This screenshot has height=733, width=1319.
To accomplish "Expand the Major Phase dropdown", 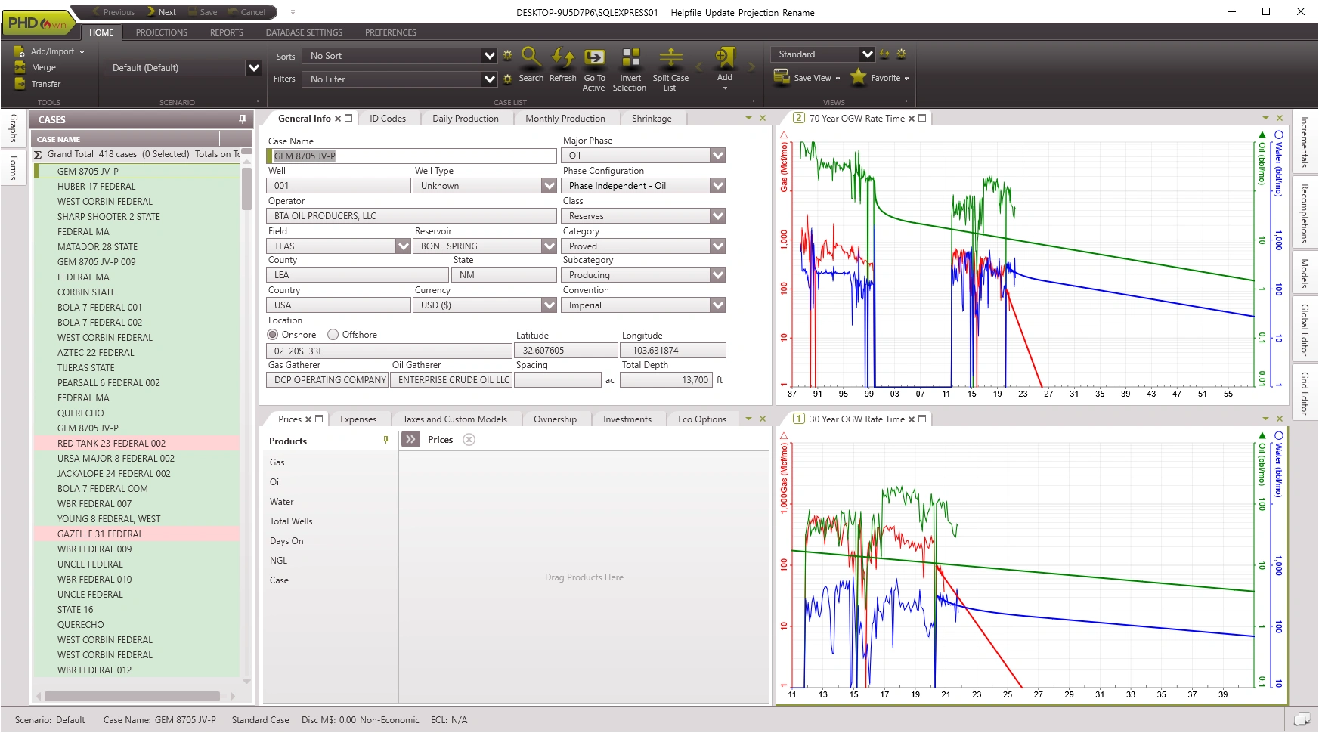I will [x=717, y=156].
